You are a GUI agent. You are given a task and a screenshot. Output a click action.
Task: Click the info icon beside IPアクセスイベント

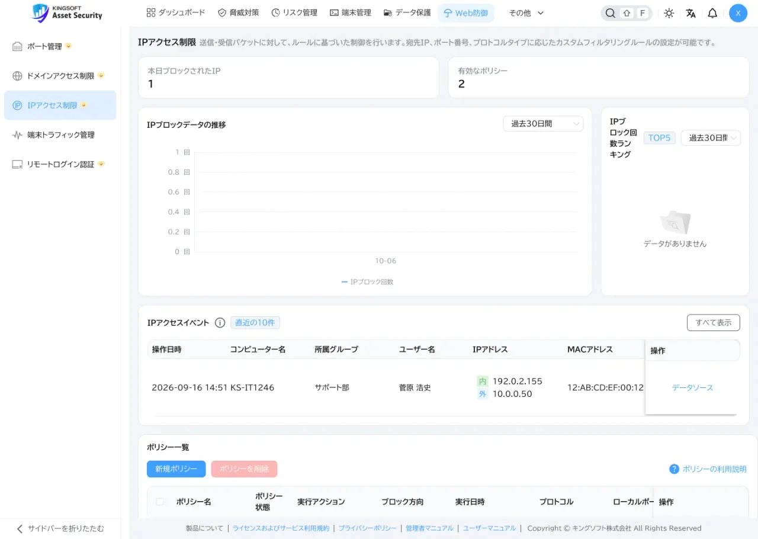click(220, 323)
